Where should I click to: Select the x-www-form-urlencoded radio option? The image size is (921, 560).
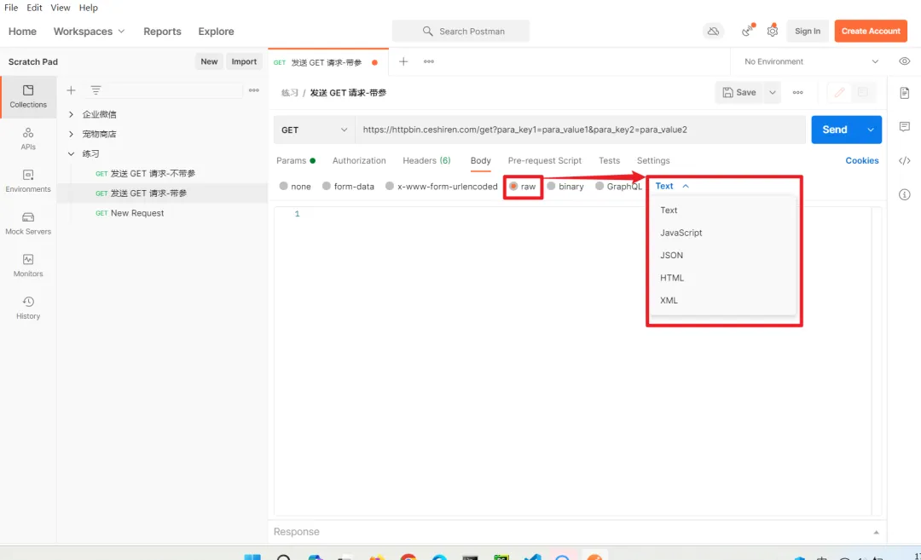390,186
